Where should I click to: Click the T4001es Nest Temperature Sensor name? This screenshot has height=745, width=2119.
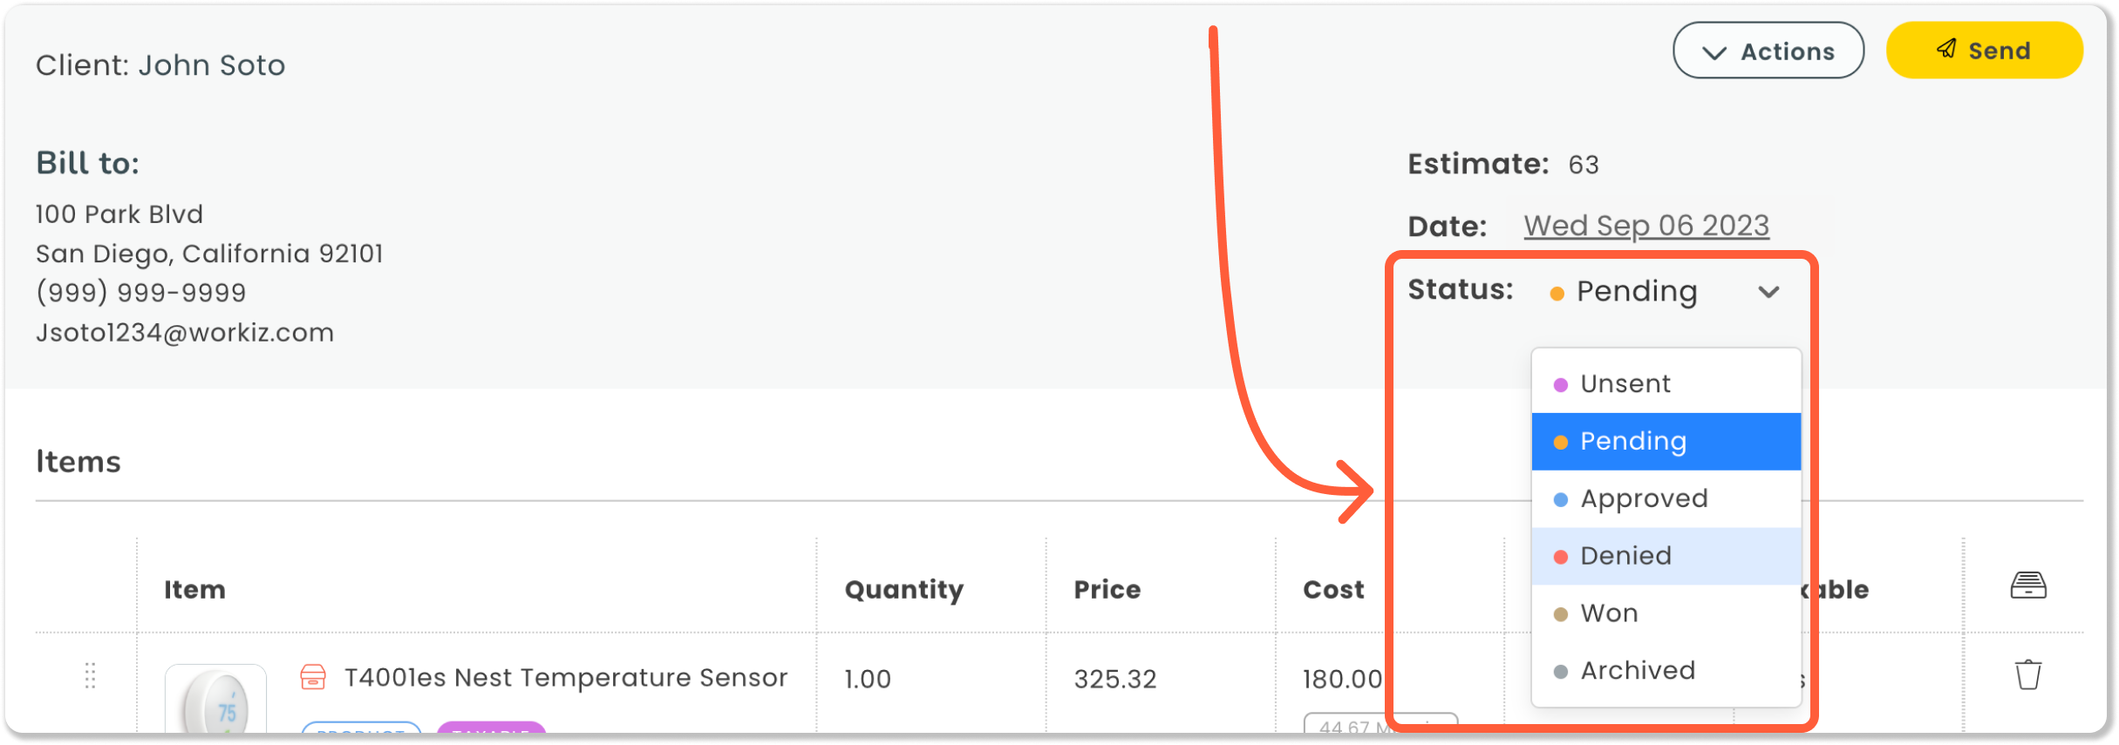pyautogui.click(x=566, y=678)
